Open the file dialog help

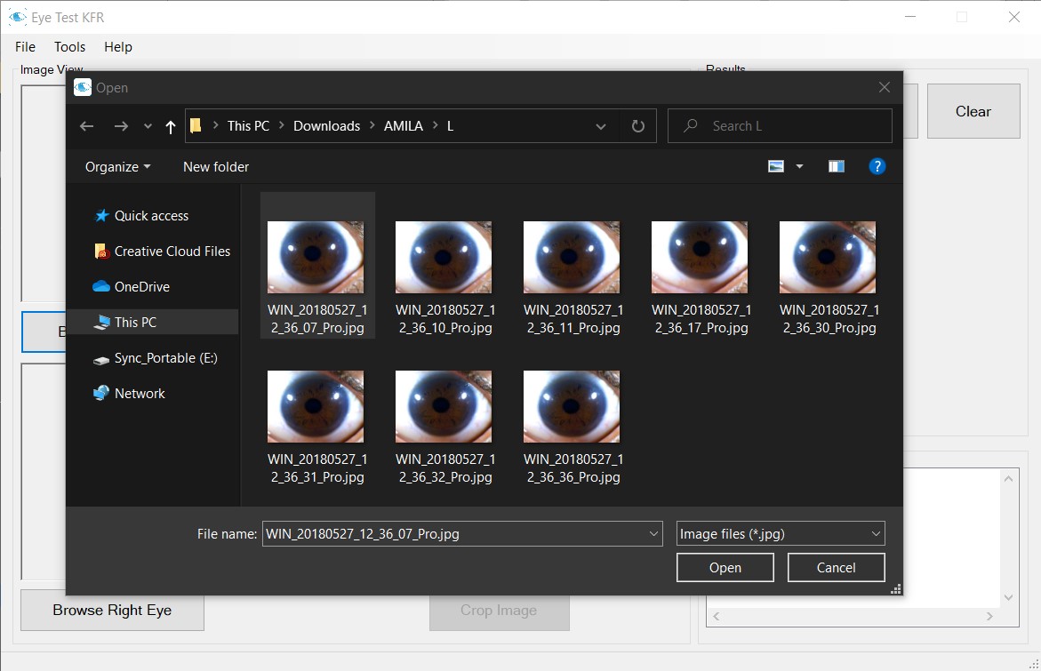pos(877,166)
